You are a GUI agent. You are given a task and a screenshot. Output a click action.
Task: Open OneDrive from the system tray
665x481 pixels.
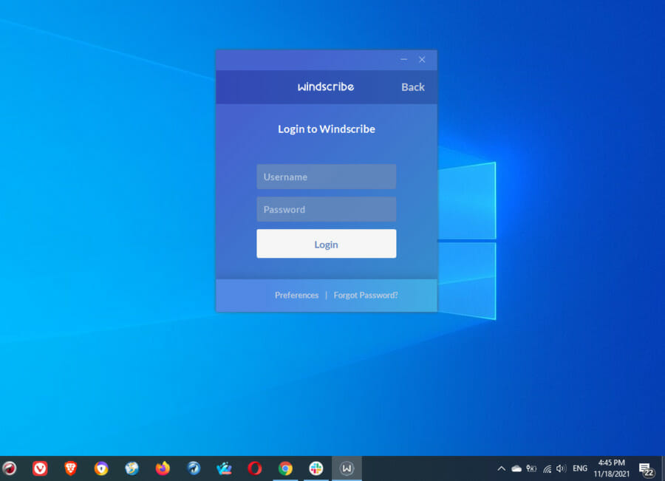point(516,468)
